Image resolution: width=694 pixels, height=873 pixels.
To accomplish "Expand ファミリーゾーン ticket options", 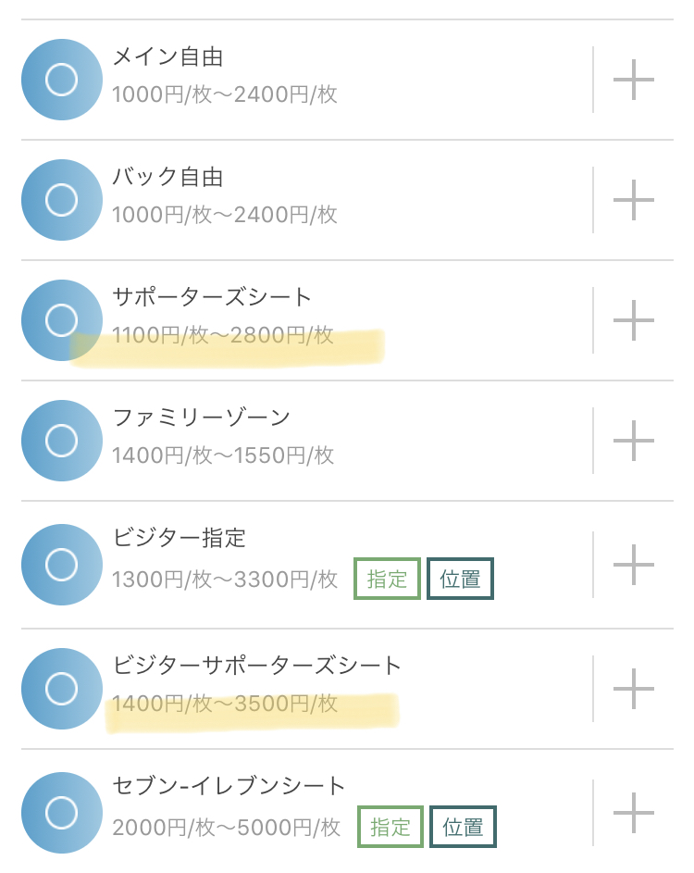I will [x=633, y=441].
